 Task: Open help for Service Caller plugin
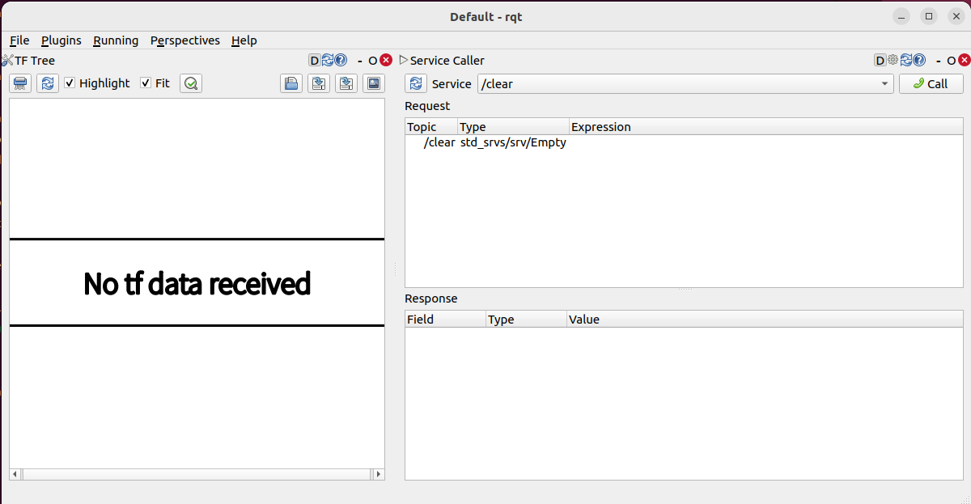[x=919, y=60]
